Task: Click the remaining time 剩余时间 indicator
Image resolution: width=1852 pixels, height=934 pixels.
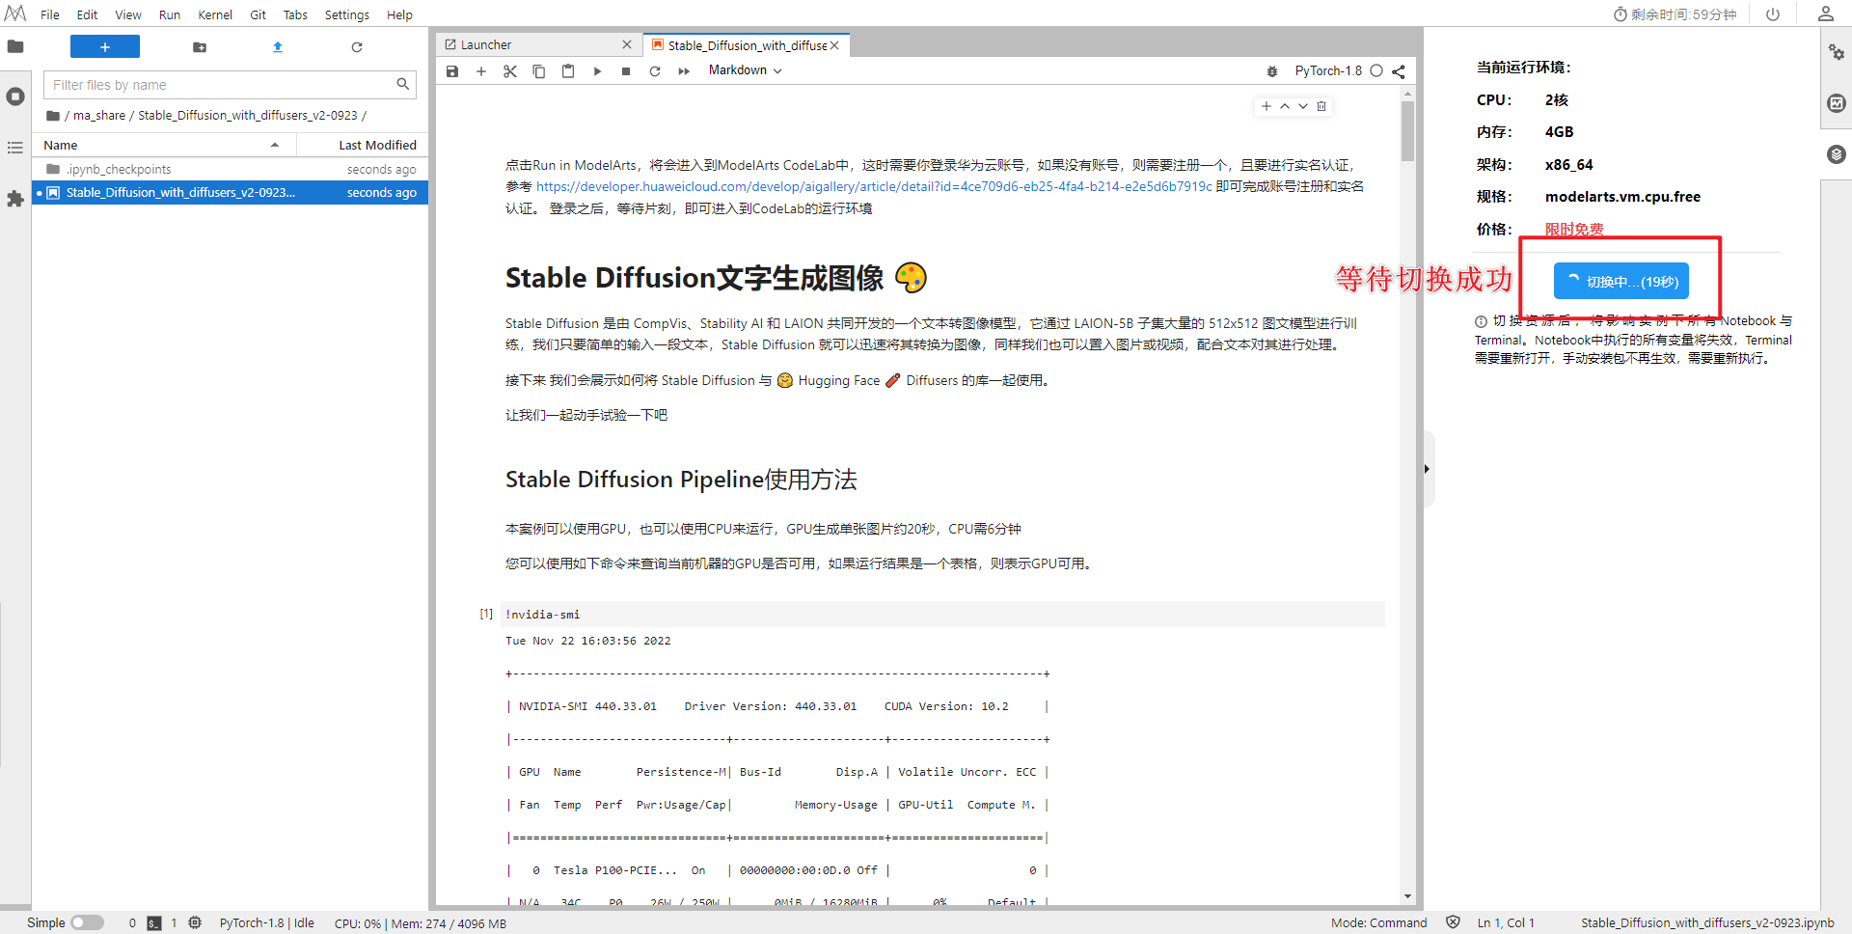Action: [1675, 14]
